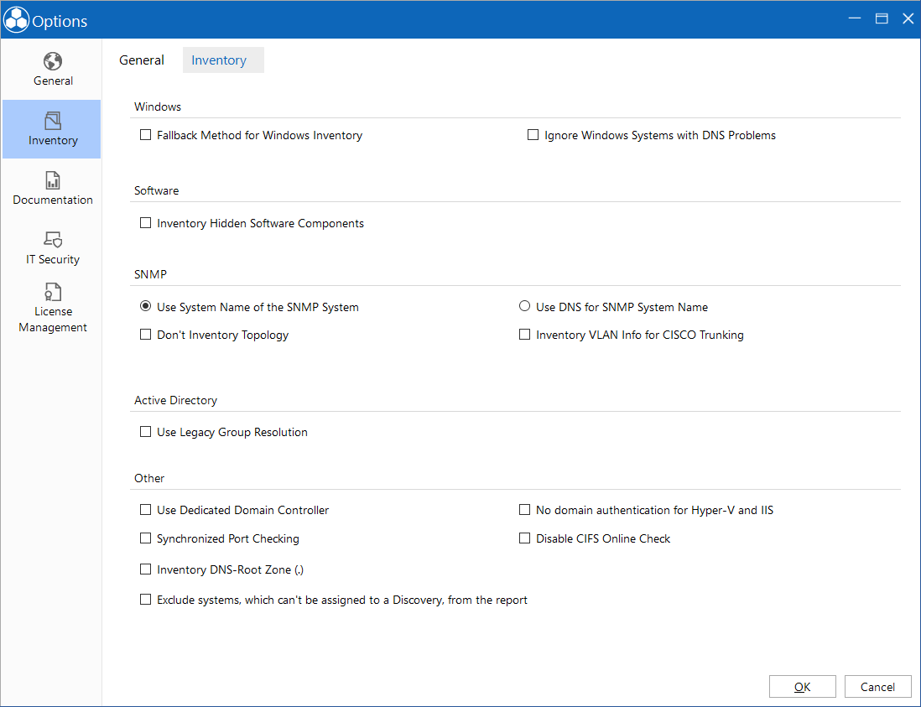Open the General globe icon in sidebar
921x707 pixels.
click(52, 61)
